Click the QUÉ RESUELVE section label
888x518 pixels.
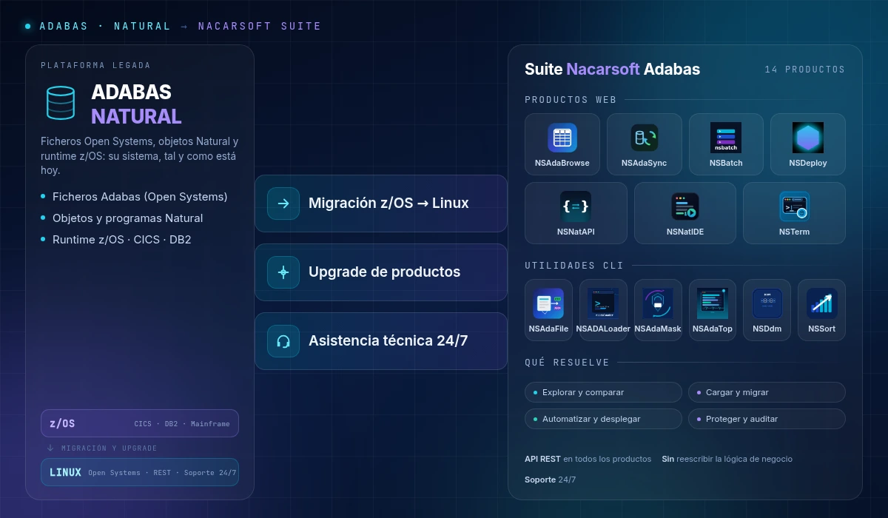567,363
